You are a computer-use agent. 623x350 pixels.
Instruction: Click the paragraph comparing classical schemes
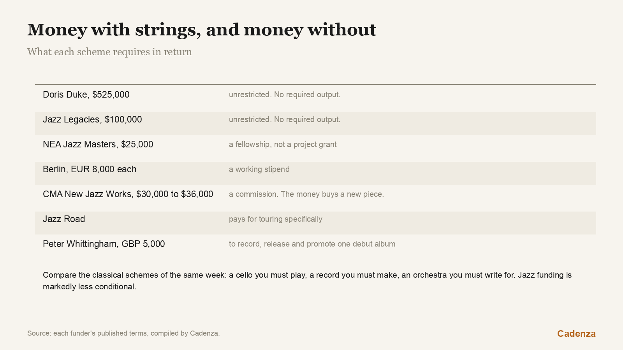307,281
